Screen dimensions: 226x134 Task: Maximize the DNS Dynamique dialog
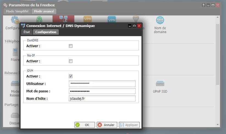[134, 26]
